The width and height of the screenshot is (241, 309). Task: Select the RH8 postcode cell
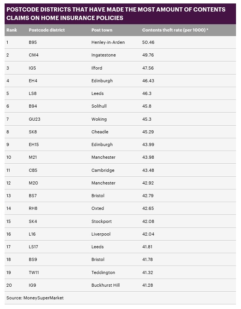point(33,208)
